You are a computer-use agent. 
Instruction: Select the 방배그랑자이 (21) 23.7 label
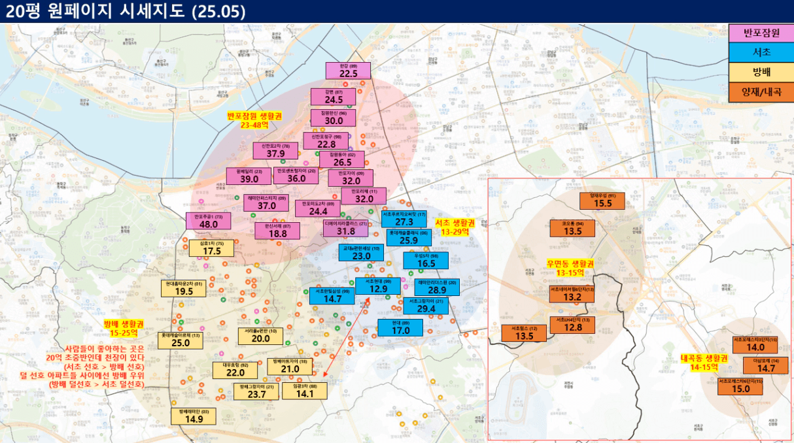[x=256, y=390]
